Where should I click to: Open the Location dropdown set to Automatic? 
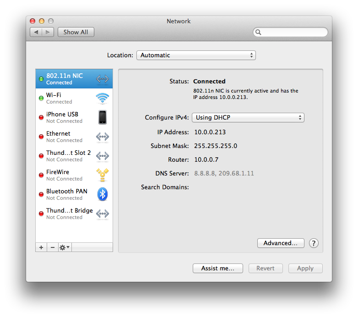196,55
